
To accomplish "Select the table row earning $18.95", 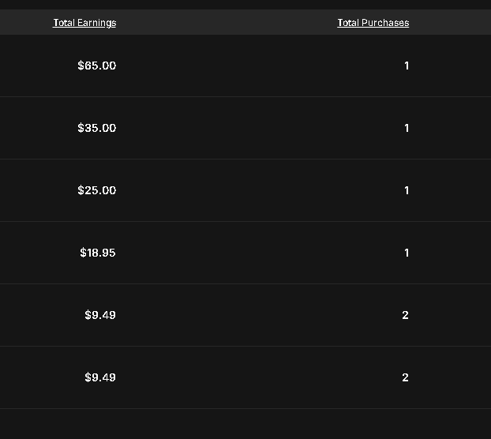I will (x=245, y=253).
